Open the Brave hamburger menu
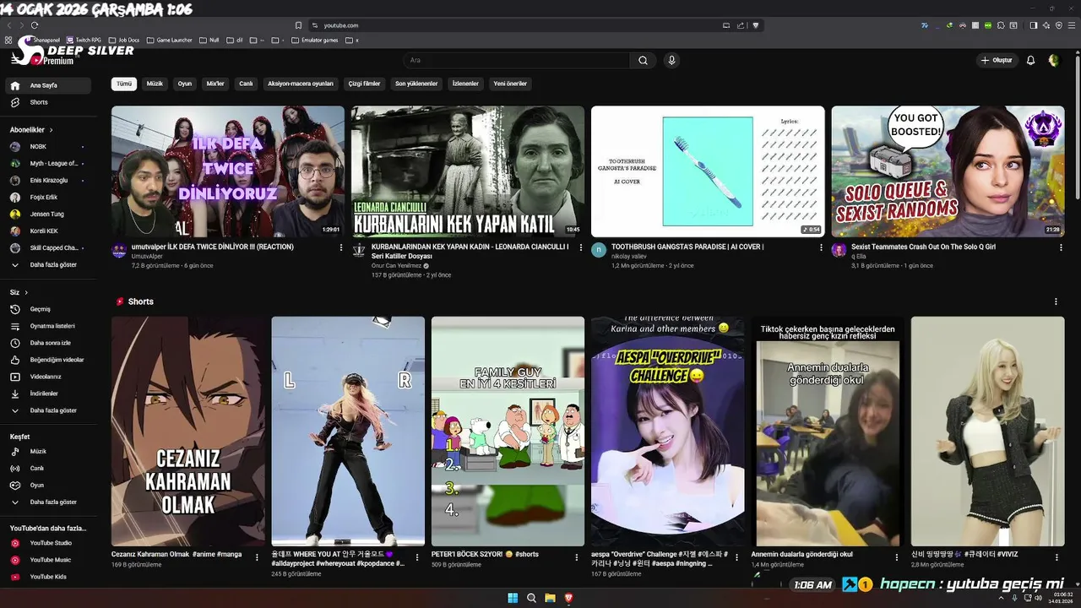Viewport: 1081px width, 608px height. point(1073,25)
